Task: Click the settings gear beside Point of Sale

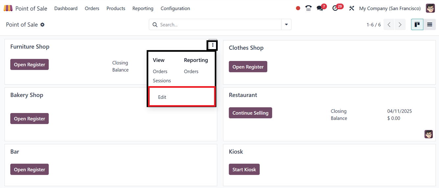Action: coord(42,25)
